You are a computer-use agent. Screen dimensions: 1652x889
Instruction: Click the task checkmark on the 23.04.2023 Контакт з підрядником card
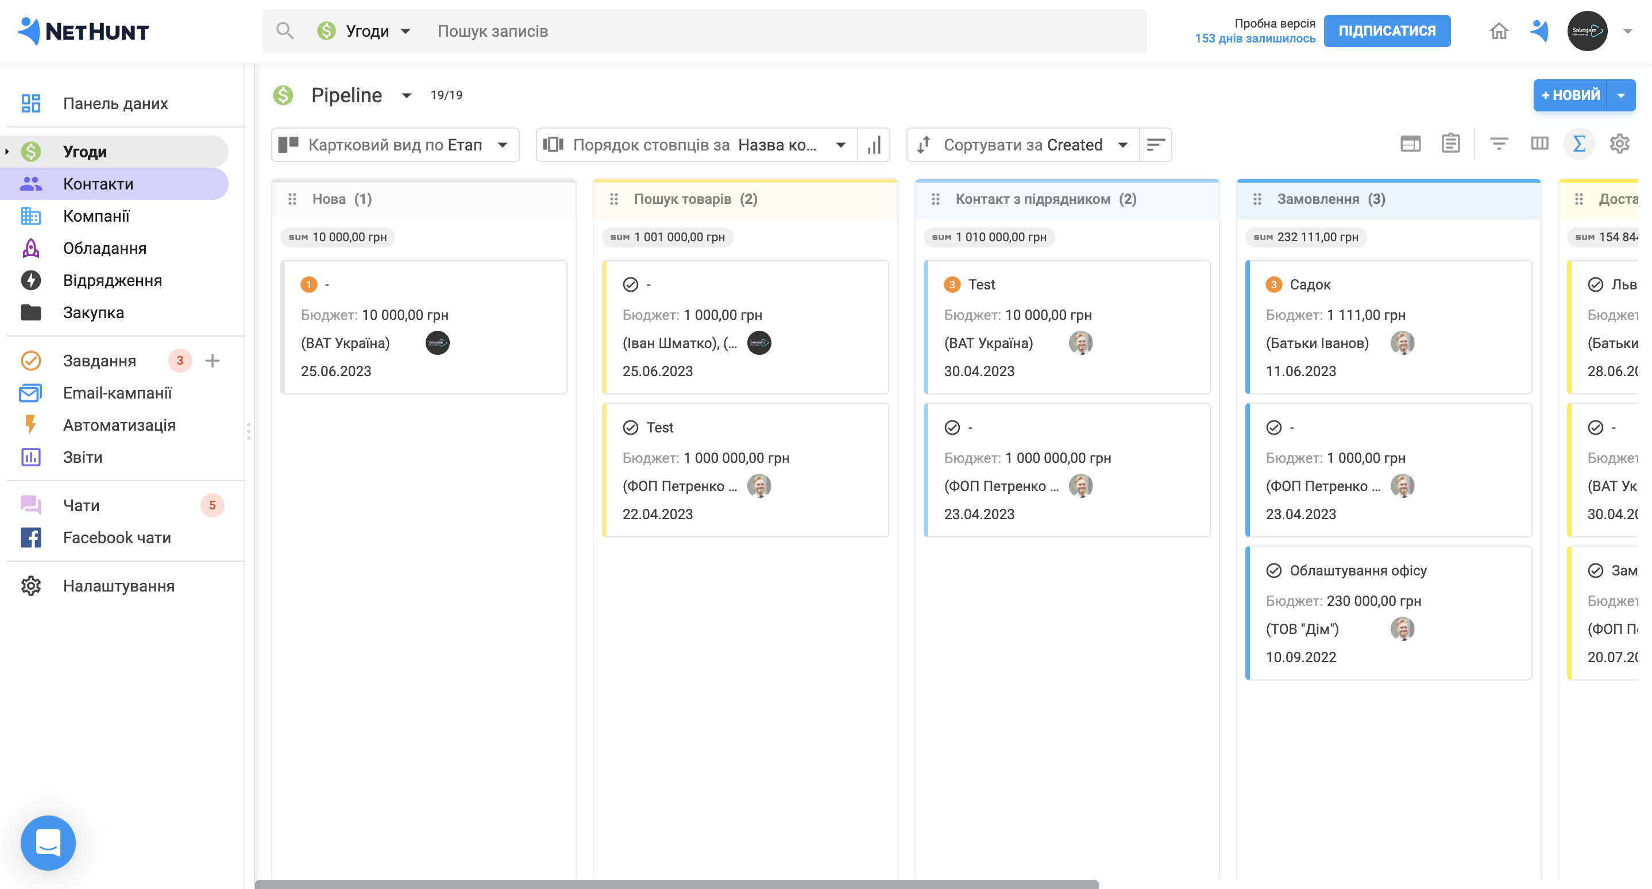point(952,427)
